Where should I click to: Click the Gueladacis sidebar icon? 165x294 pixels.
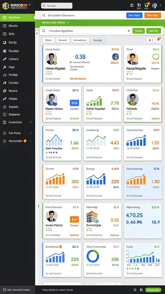click(5, 122)
